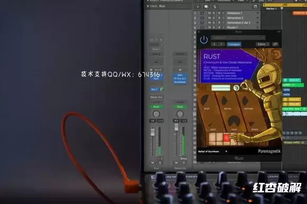
Task: Open the Stereo Out output dropdown
Action: pos(156,97)
